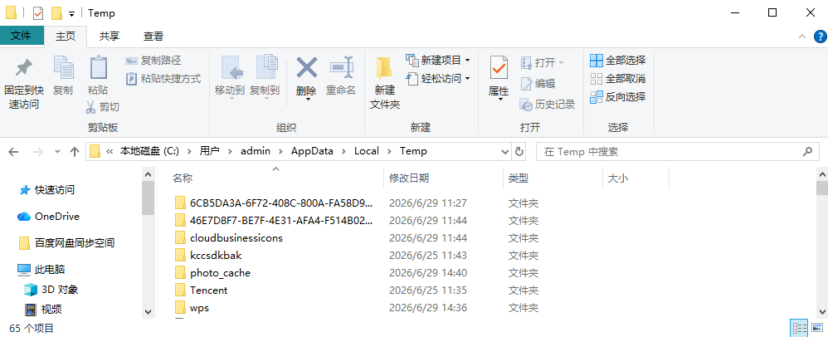Create New folder (新建文件夹) icon

pyautogui.click(x=384, y=68)
